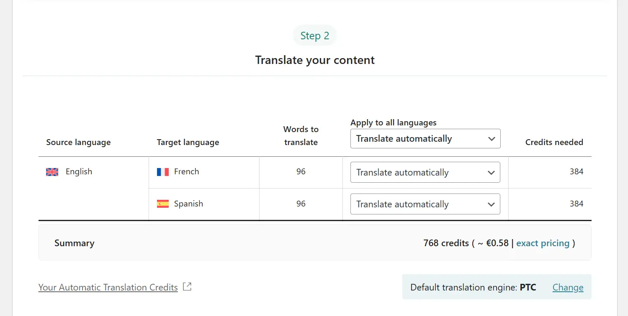This screenshot has width=628, height=316.
Task: Open the exact pricing link
Action: [x=543, y=243]
